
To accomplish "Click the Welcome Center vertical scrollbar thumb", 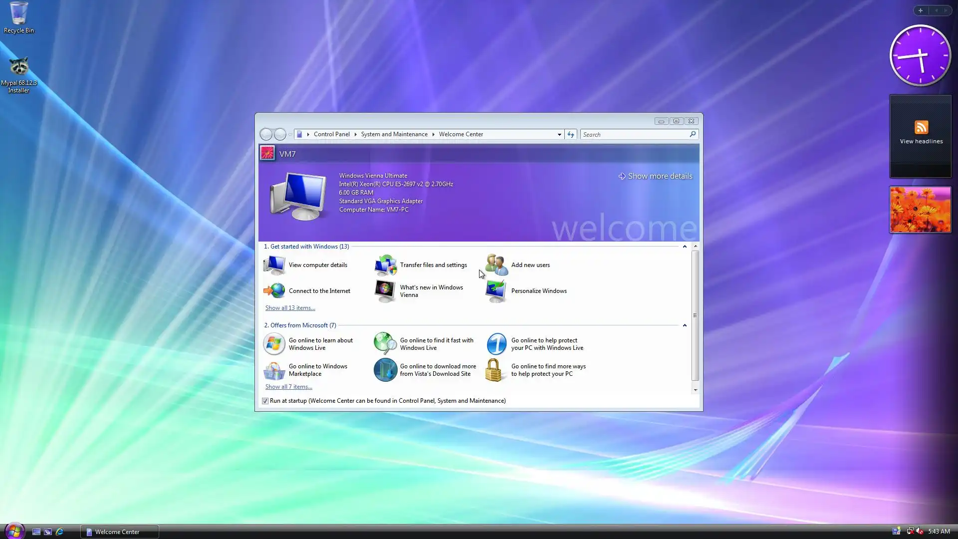I will coord(695,315).
